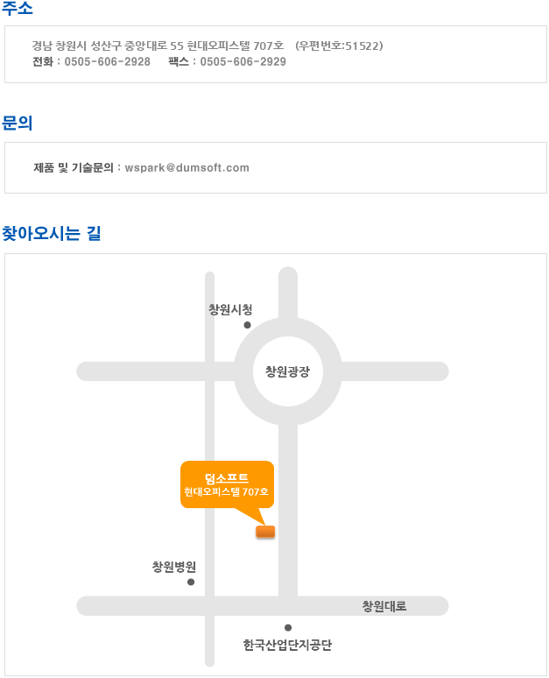
Task: Click the dot marker below 창원병원
Action: 191,582
